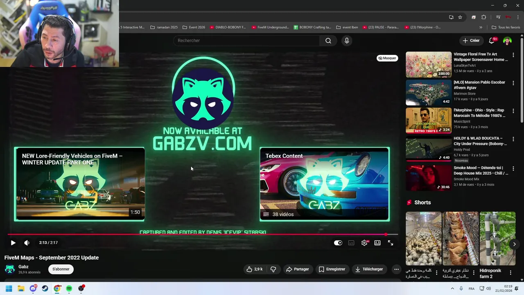Enter fullscreen mode in the player
The height and width of the screenshot is (295, 524).
[x=391, y=243]
